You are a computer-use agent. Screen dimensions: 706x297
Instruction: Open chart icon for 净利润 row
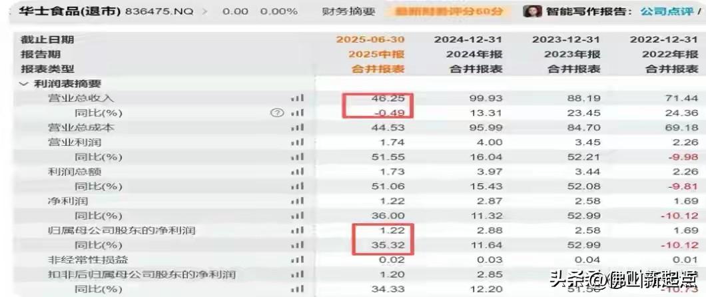pyautogui.click(x=297, y=200)
